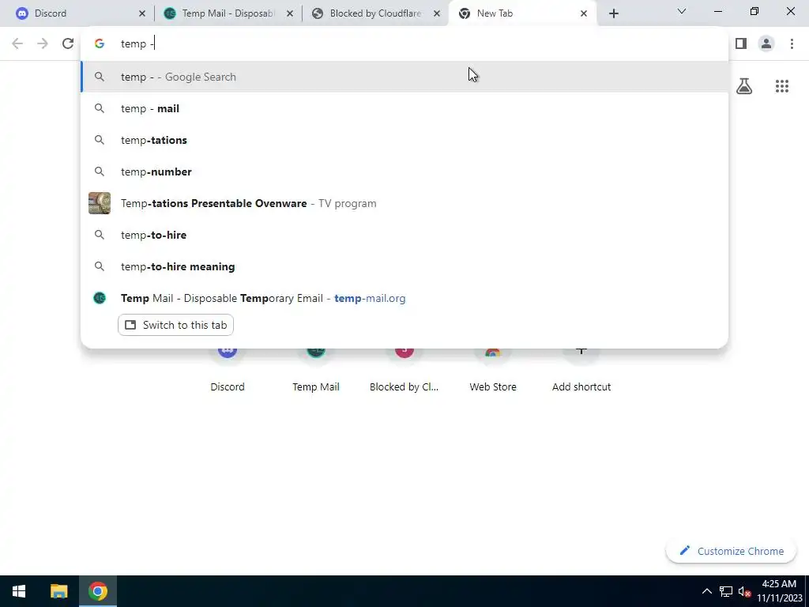This screenshot has height=607, width=809.
Task: Switch to the Blocked by Cloudflare tab
Action: point(375,13)
